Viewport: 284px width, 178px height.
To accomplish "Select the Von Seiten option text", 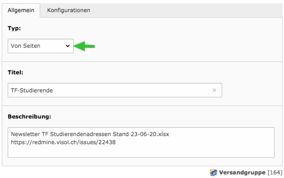I will [x=25, y=46].
